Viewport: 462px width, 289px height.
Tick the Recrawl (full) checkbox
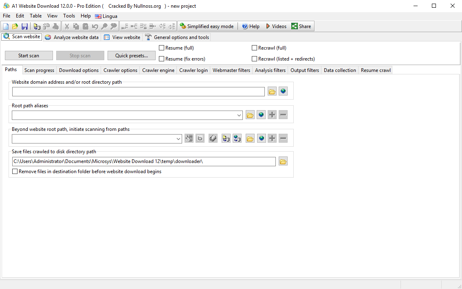tap(254, 48)
